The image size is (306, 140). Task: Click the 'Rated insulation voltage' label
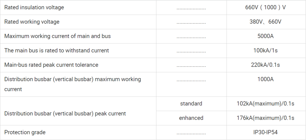(34, 7)
